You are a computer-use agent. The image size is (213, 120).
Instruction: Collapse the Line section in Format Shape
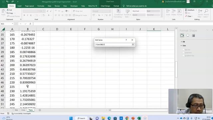183,46
